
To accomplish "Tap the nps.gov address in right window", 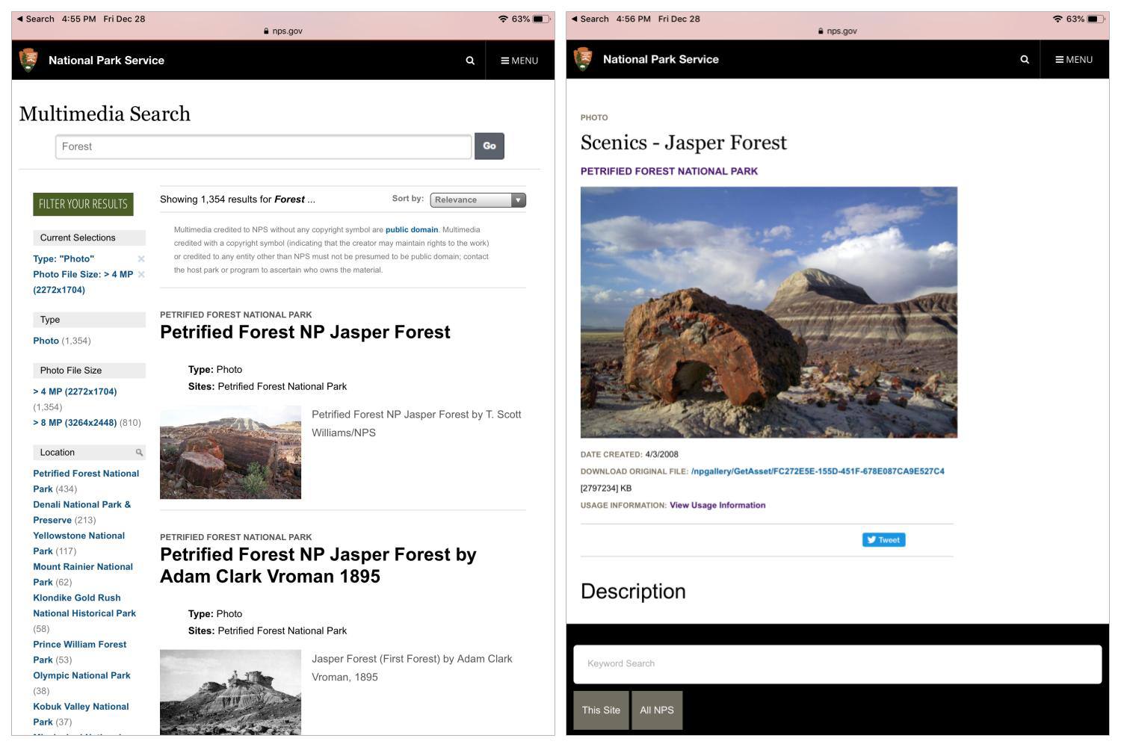I will coord(838,31).
